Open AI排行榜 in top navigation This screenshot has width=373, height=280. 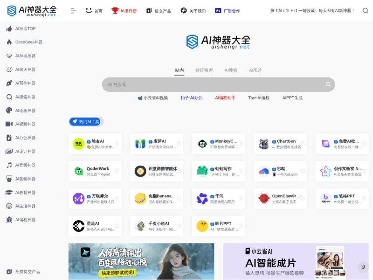tap(124, 11)
